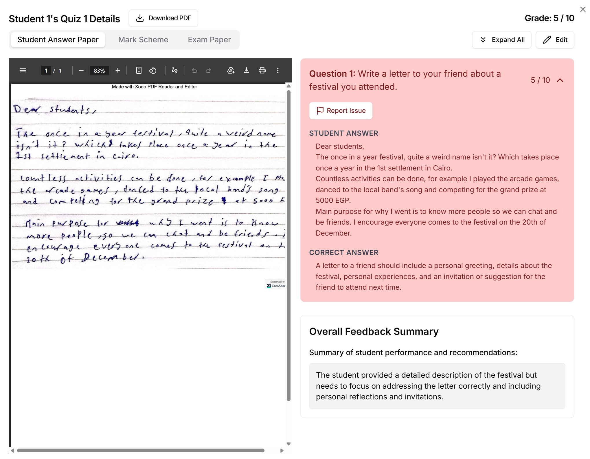Viewport: 590px width, 459px height.
Task: Click the 'CORRECT ANSWER' label
Action: pos(343,252)
